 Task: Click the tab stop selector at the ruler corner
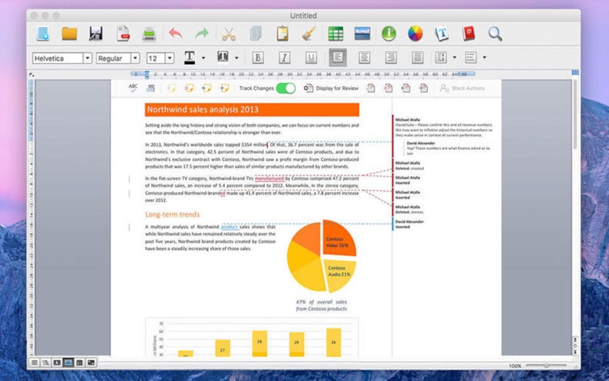(x=31, y=74)
